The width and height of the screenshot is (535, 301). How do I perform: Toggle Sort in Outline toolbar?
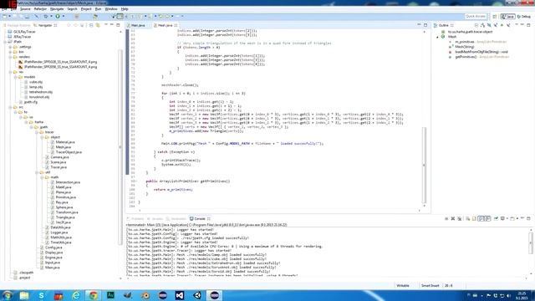pos(482,25)
